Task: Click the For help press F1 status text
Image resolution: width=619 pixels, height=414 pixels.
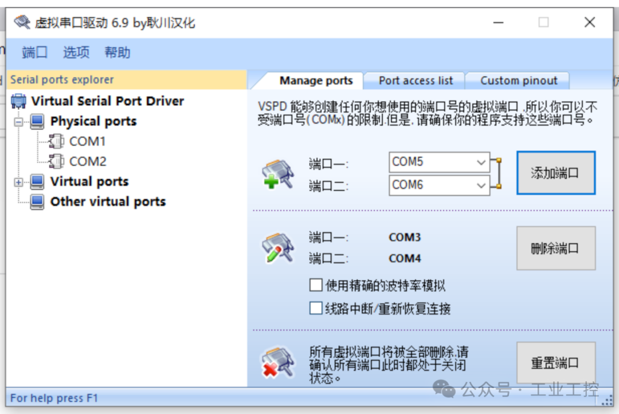Action: [54, 398]
